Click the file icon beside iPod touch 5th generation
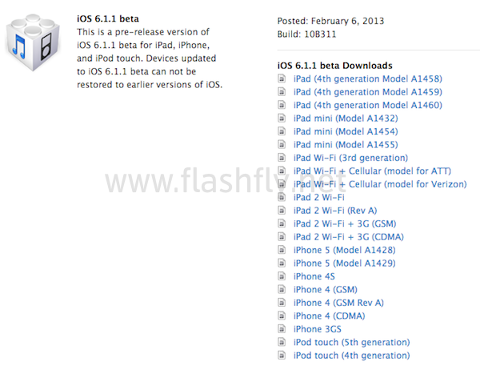This screenshot has height=374, width=480. click(x=282, y=342)
